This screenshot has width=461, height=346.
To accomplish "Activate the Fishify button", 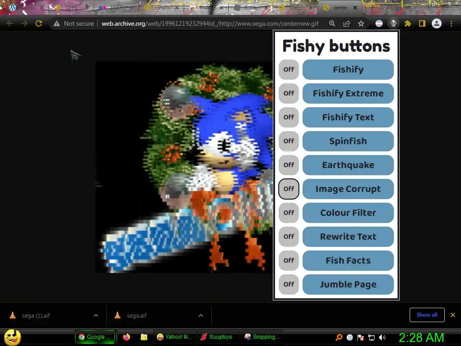I will click(x=348, y=69).
